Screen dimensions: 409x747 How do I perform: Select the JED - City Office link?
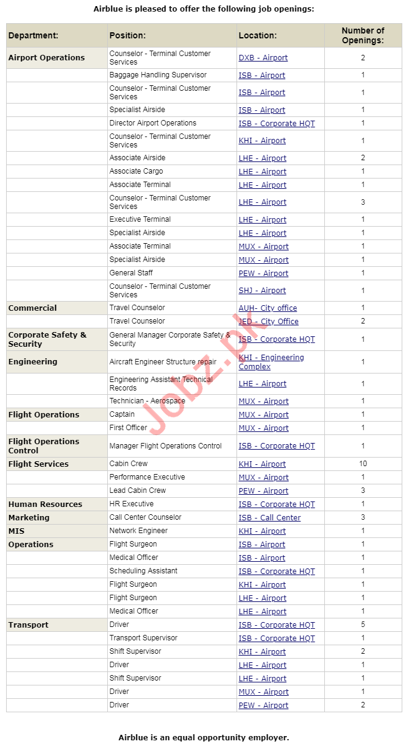pos(268,322)
